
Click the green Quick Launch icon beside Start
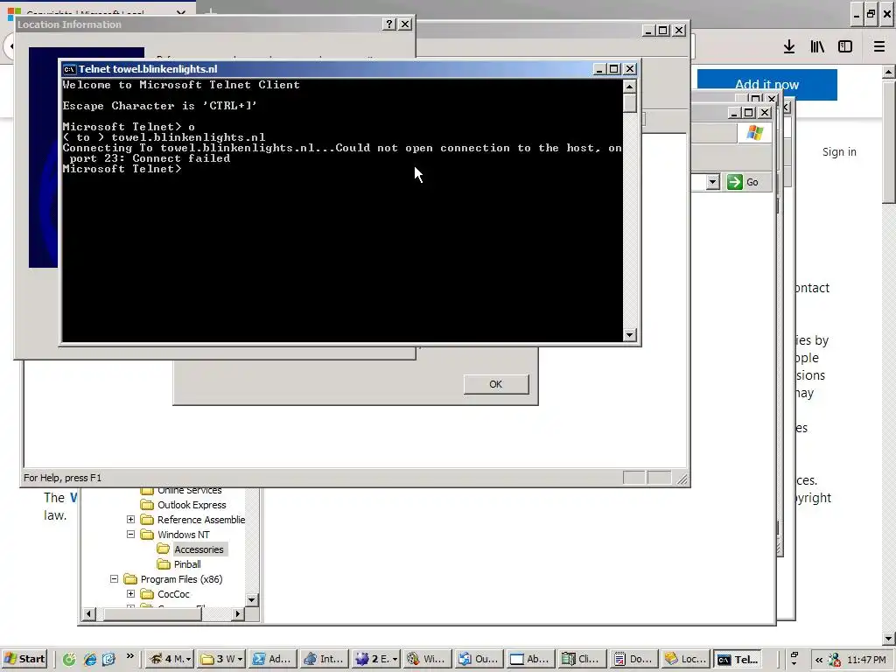coord(69,659)
